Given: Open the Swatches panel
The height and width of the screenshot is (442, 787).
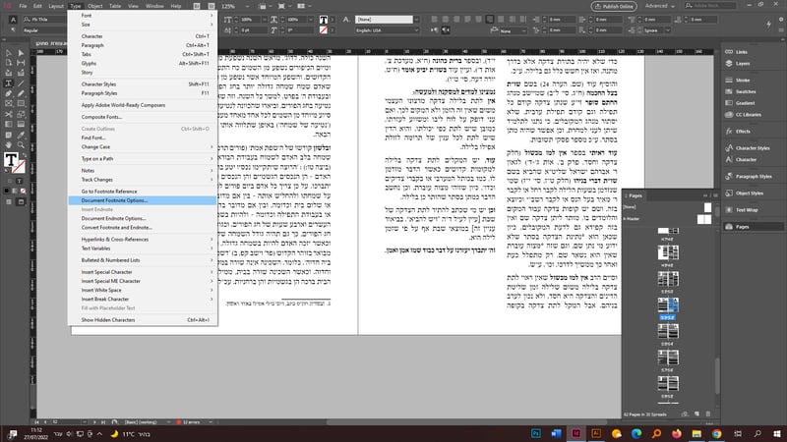Looking at the screenshot, I should tap(746, 91).
